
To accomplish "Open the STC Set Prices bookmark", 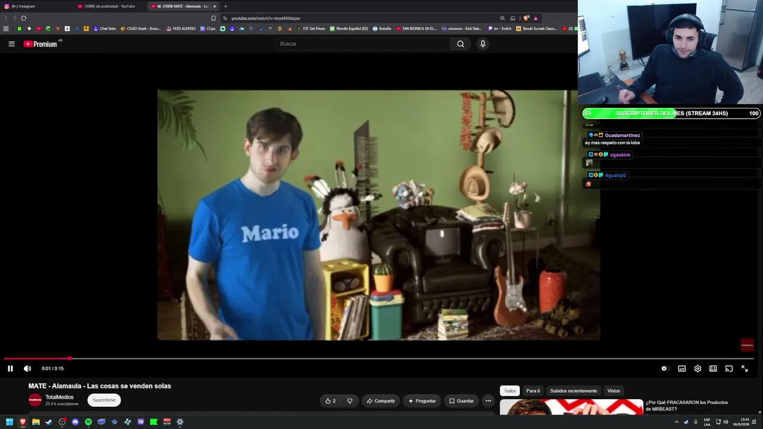I will (x=311, y=29).
